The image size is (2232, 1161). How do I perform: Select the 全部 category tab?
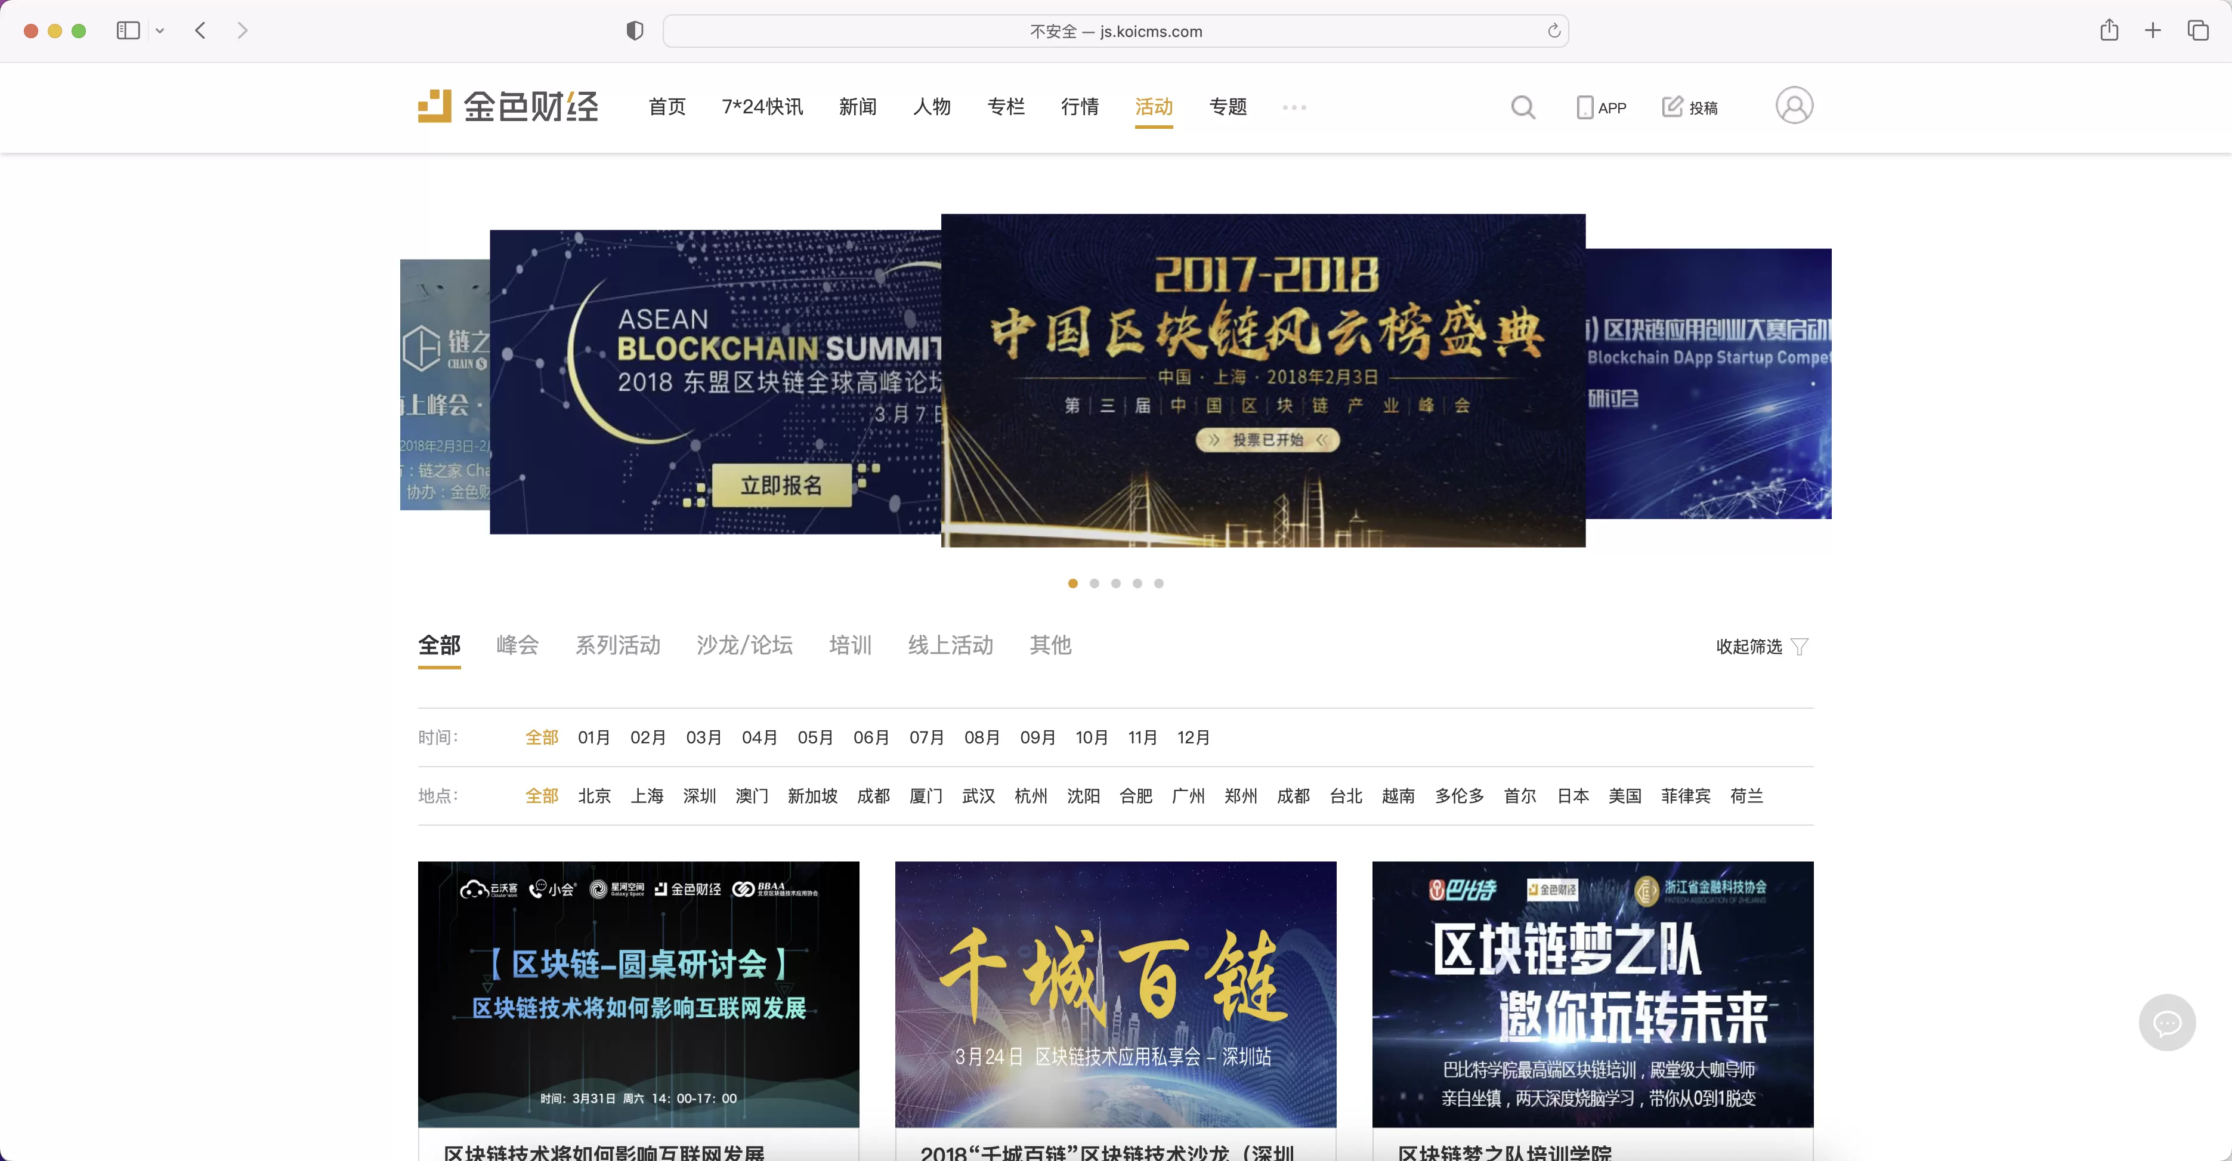point(439,644)
